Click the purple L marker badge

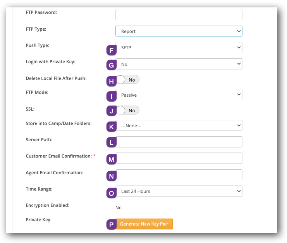tap(111, 142)
